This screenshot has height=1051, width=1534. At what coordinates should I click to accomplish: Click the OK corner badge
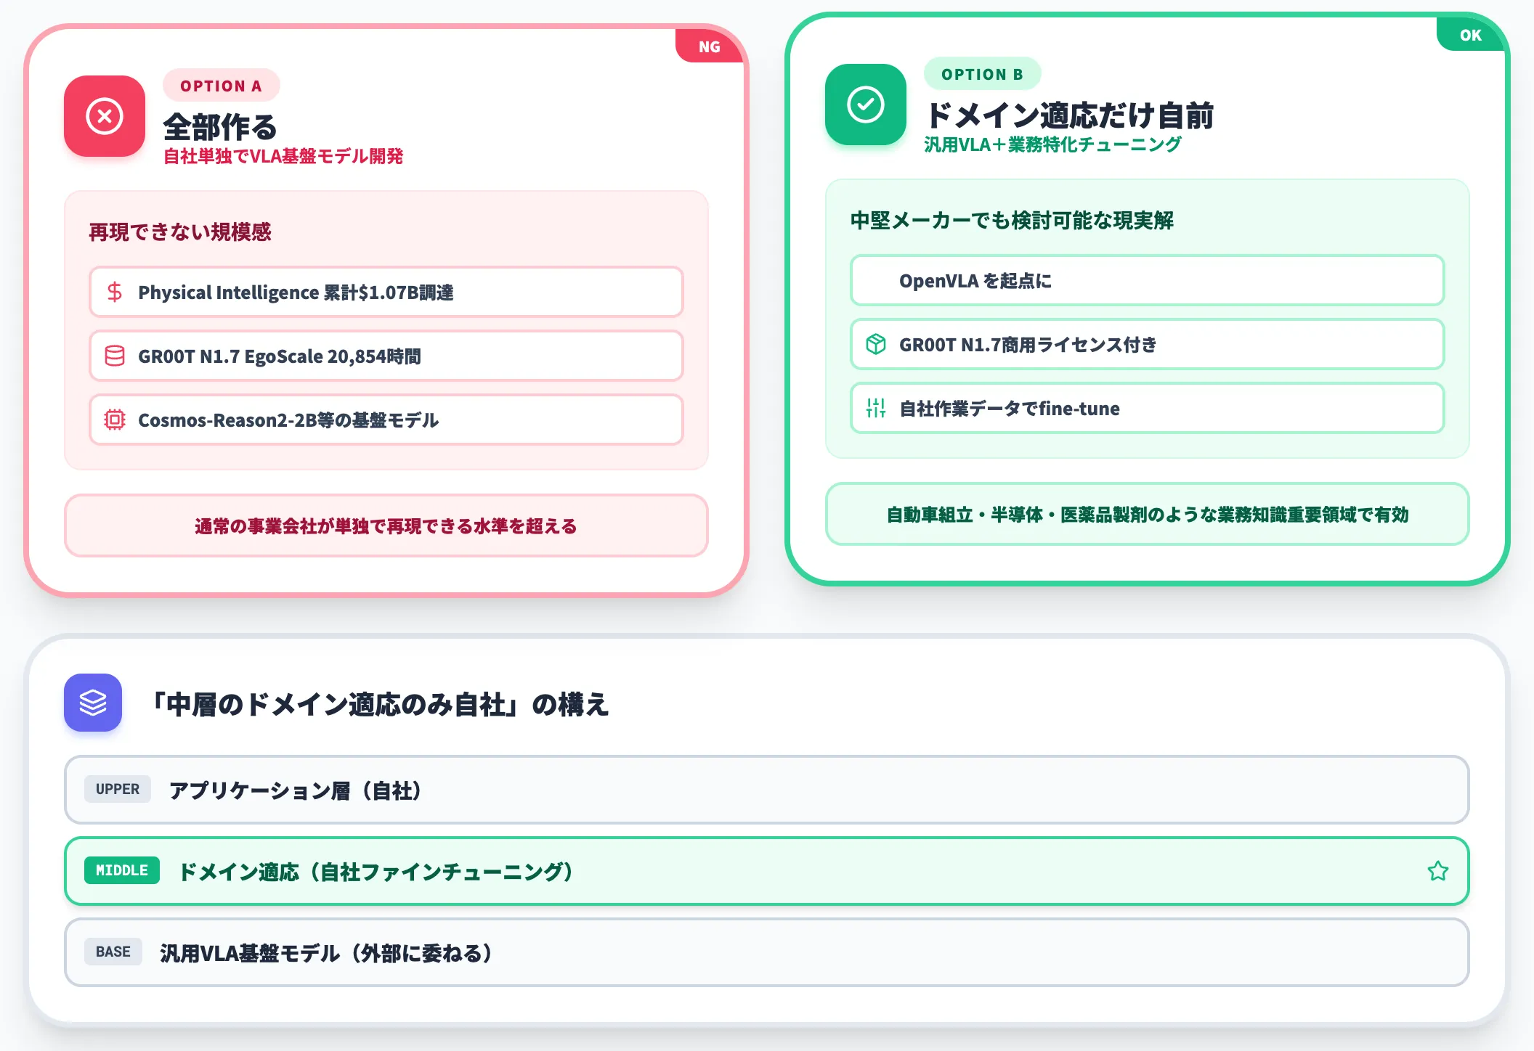tap(1471, 35)
